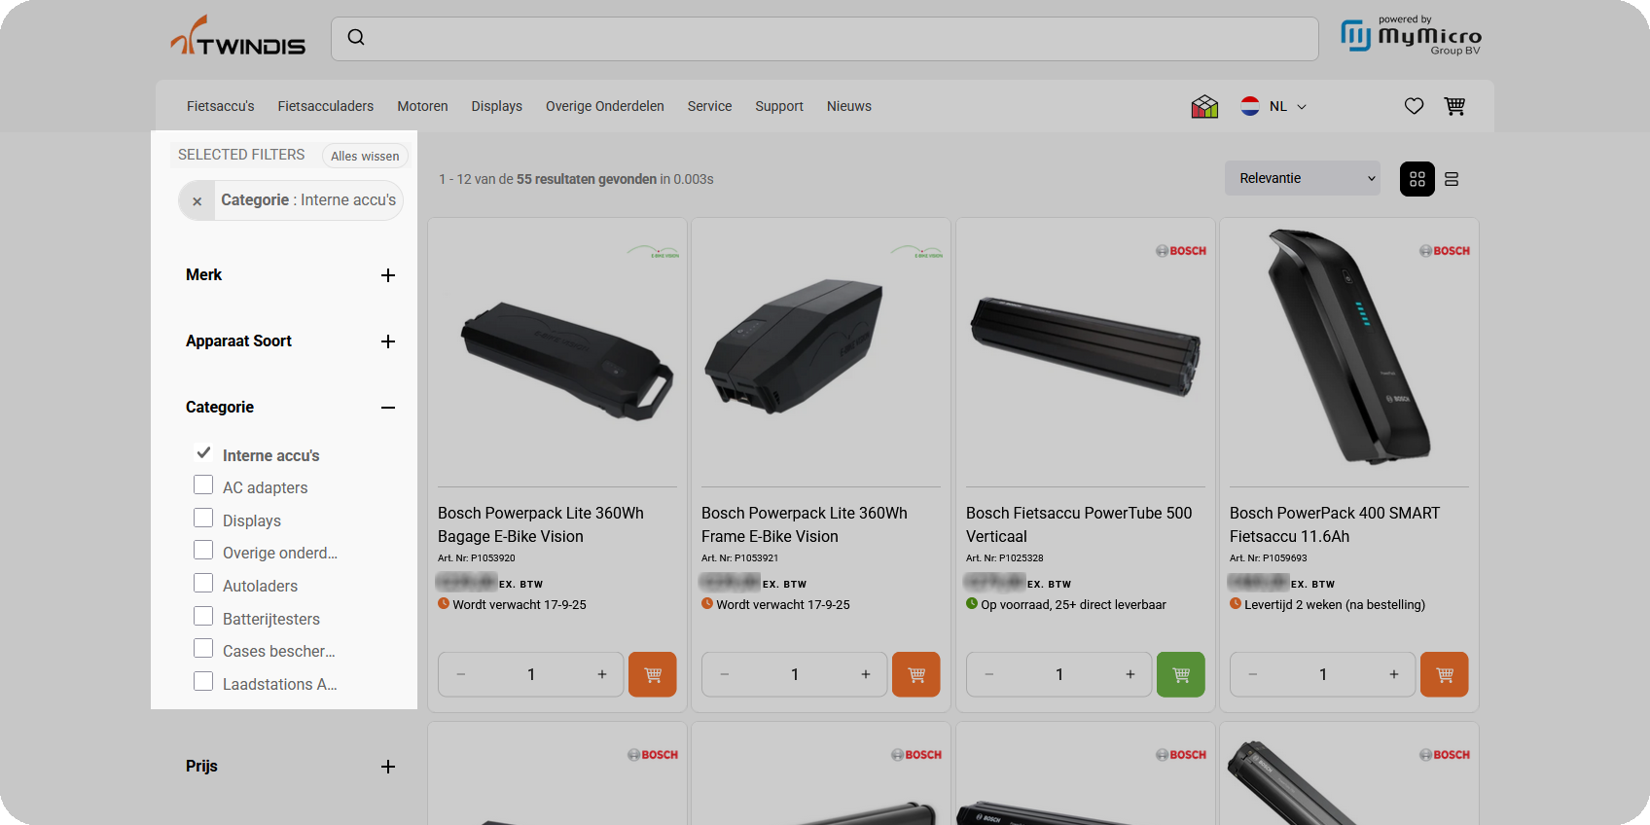Uncheck the Interne accu's checkbox
Image resolution: width=1650 pixels, height=825 pixels.
tap(203, 453)
